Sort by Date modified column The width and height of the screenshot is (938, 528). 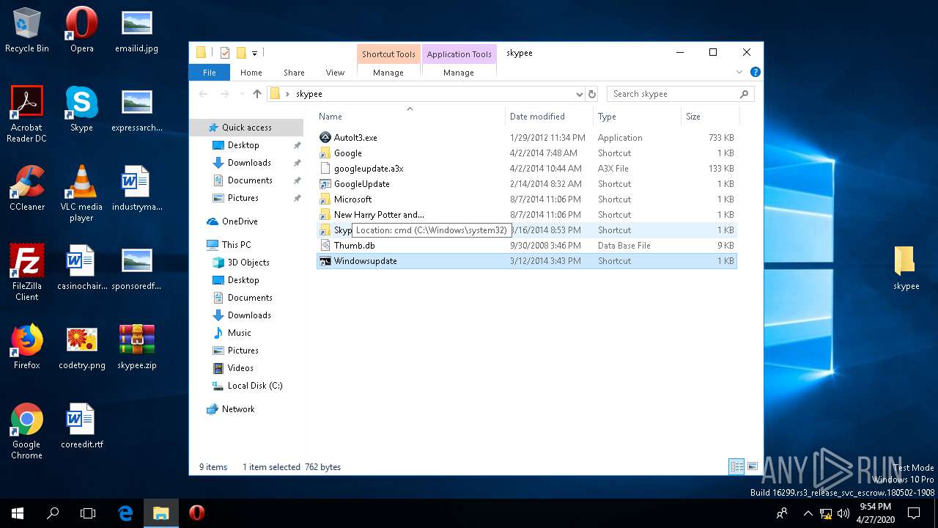point(549,117)
